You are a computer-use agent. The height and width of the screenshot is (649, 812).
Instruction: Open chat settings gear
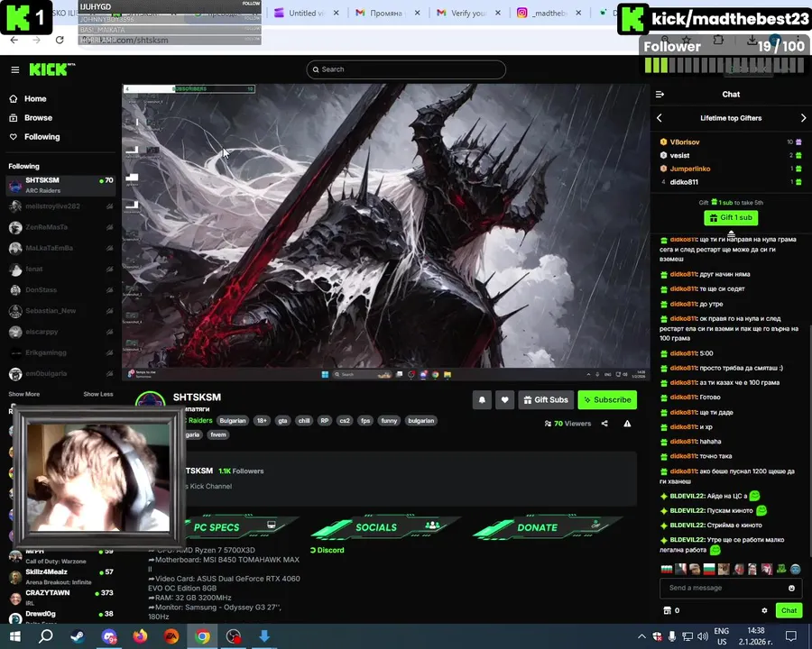764,611
